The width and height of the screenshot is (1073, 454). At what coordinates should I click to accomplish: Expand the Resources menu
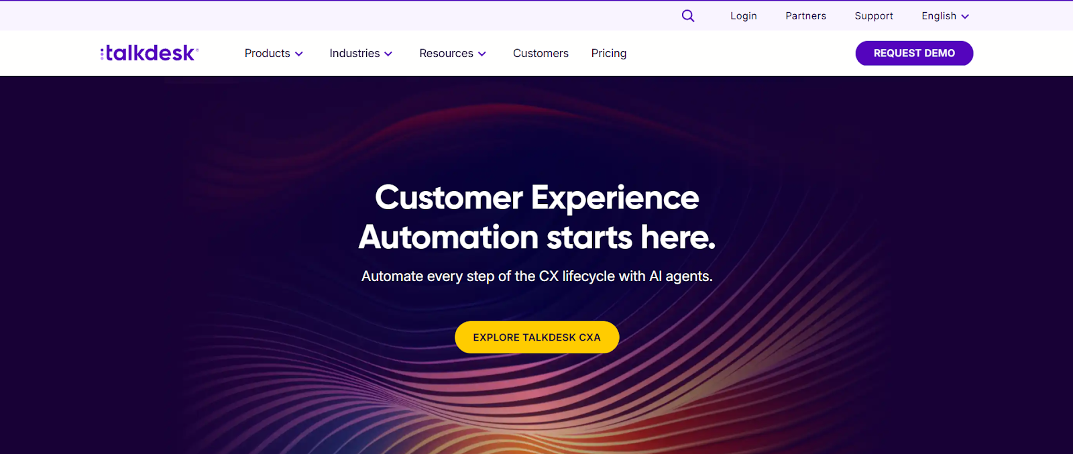click(453, 53)
